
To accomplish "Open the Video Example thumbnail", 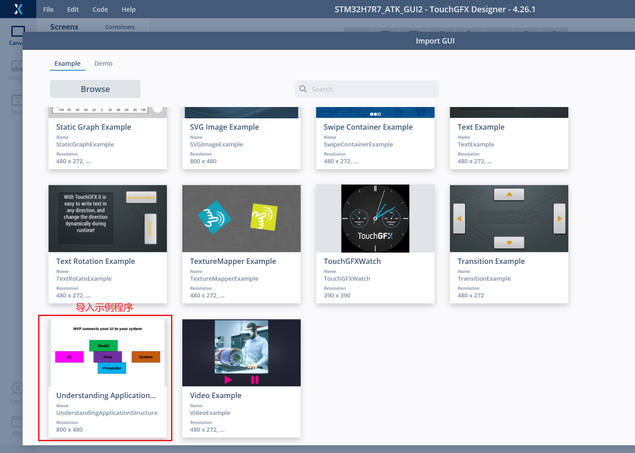I will [241, 353].
